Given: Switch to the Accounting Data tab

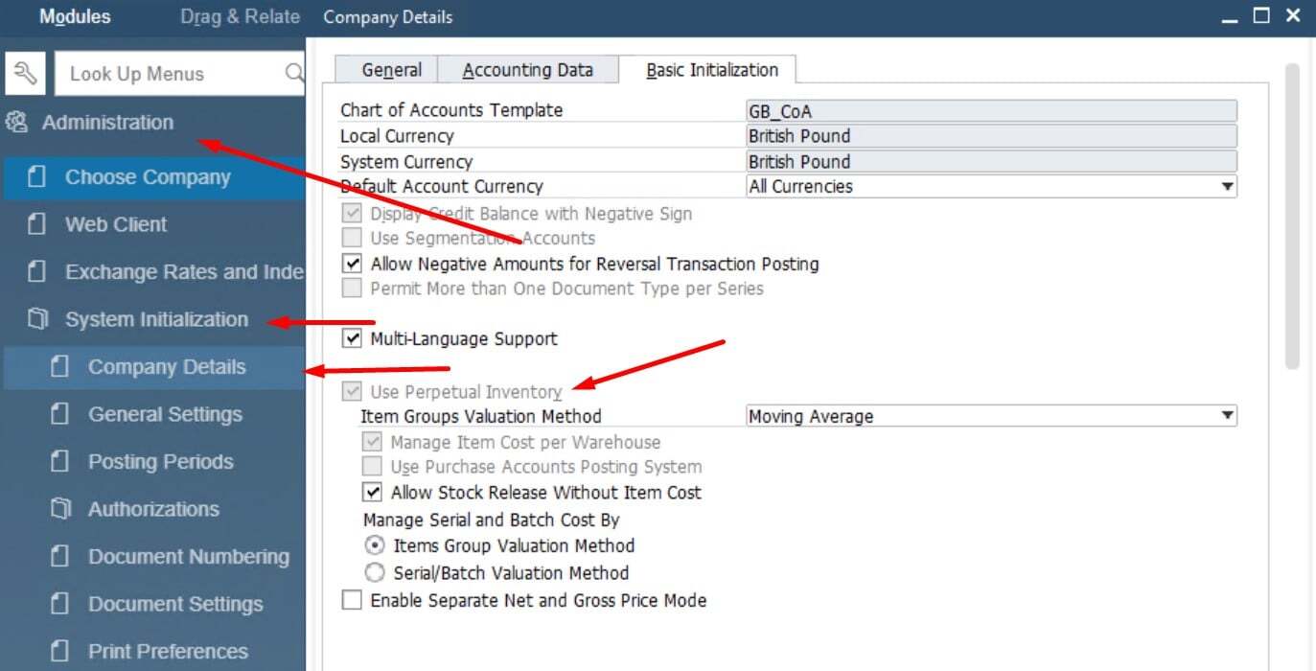Looking at the screenshot, I should click(x=528, y=69).
